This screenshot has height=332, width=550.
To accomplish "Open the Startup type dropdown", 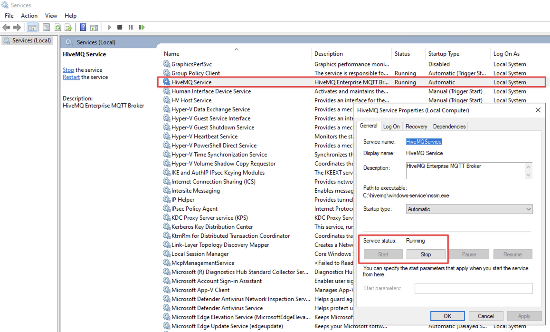I will coord(469,209).
